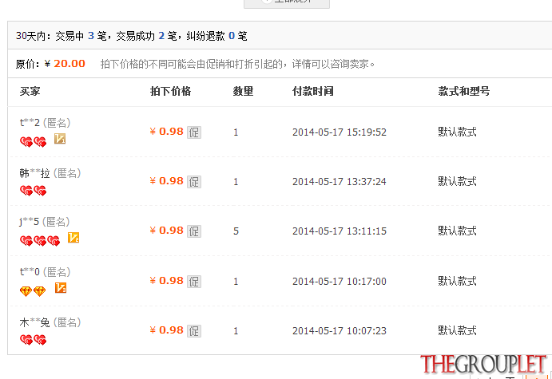Click payment time 2014-05-17 15:19:52

(340, 132)
